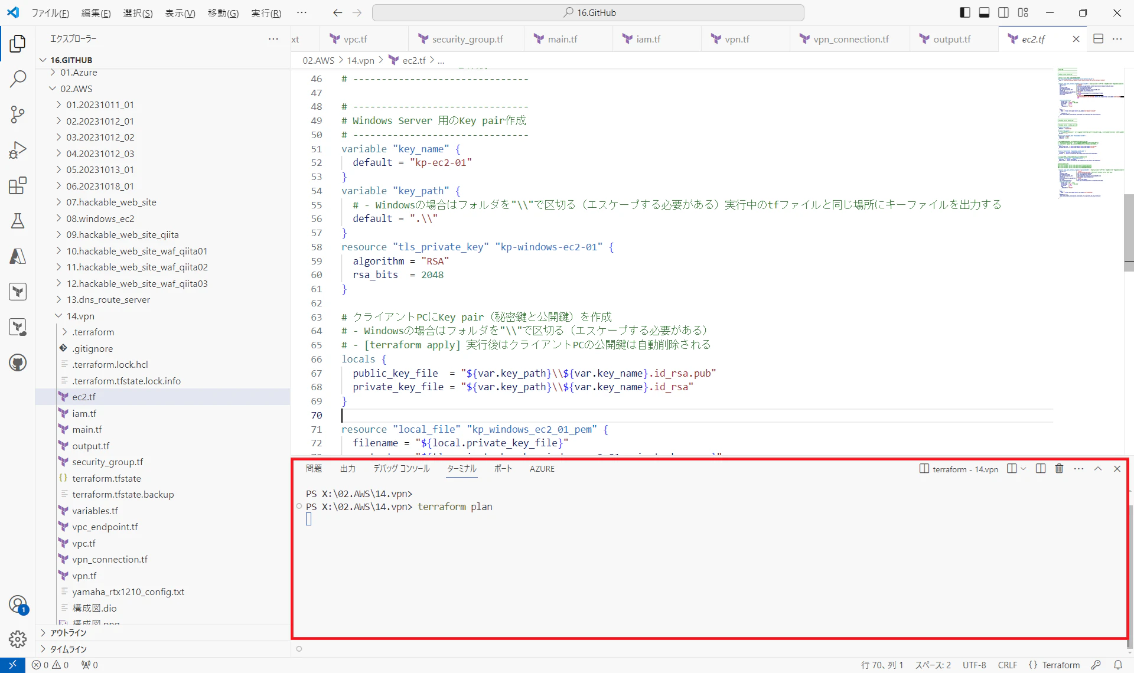The height and width of the screenshot is (673, 1134).
Task: Open the 編集(E) menu
Action: 96,13
